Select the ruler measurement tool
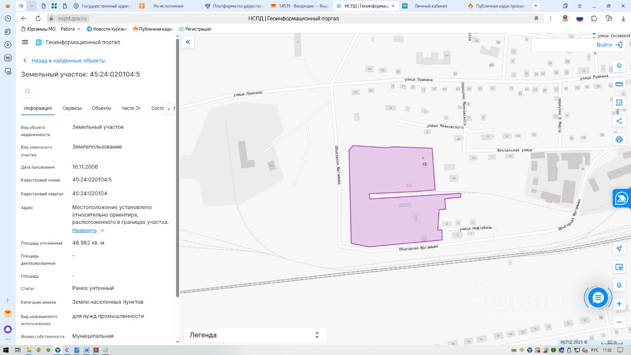 point(619,84)
